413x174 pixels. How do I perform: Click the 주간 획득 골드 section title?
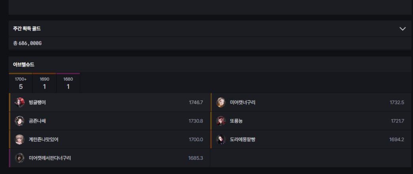(27, 29)
